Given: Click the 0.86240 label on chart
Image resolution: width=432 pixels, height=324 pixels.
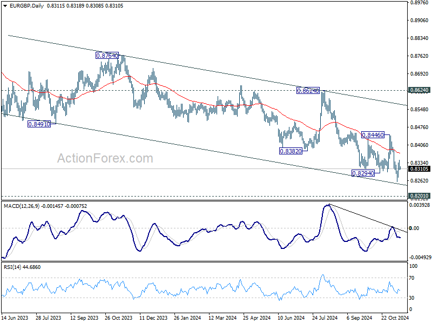Looking at the screenshot, I should 308,90.
